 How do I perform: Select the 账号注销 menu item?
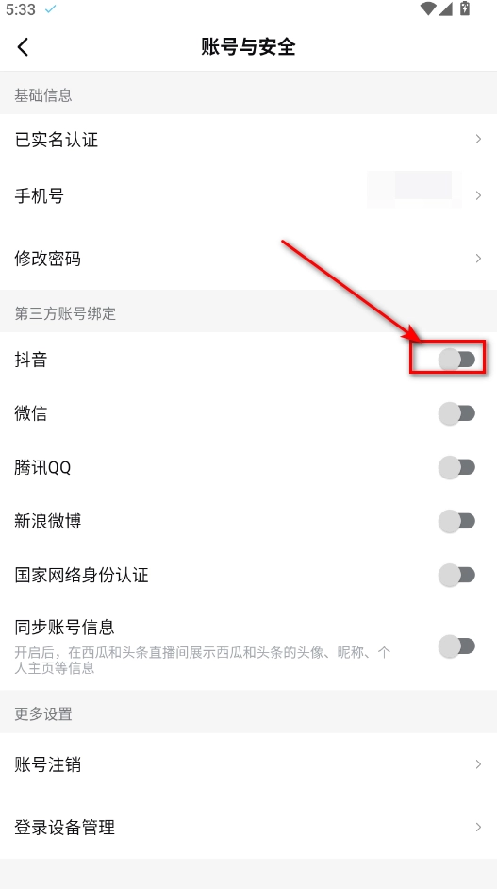(x=248, y=764)
